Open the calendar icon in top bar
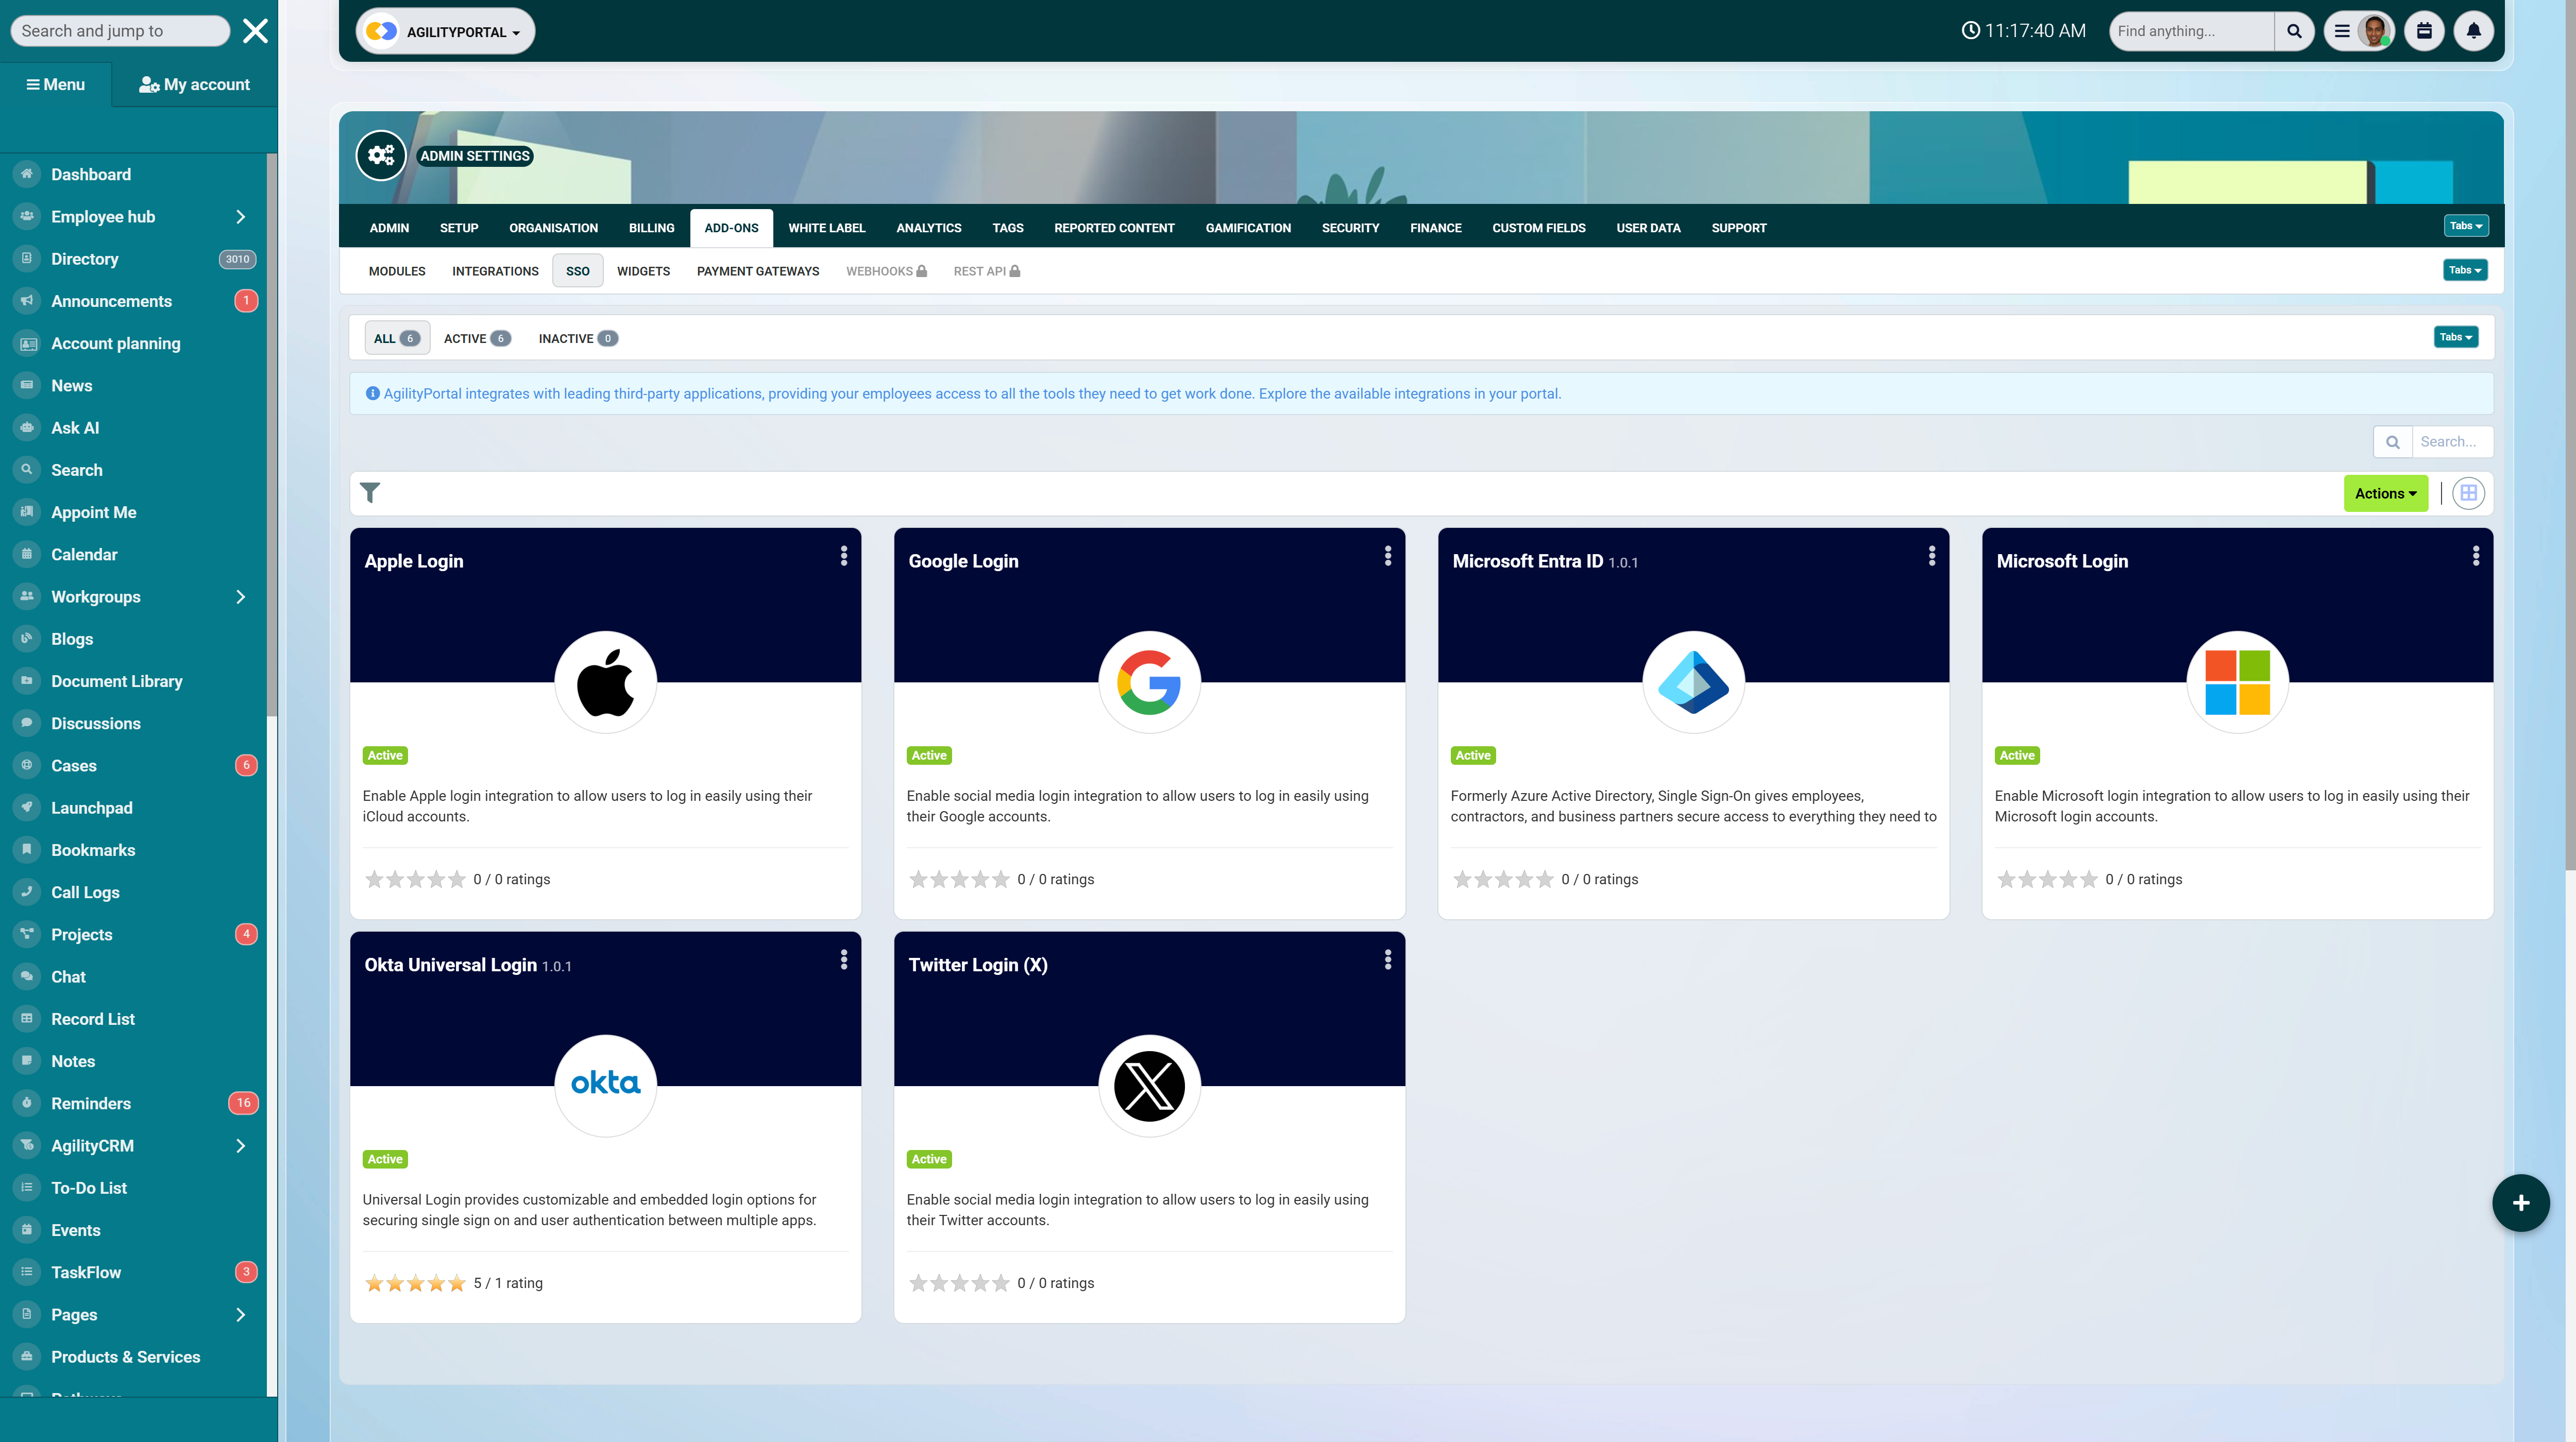Image resolution: width=2576 pixels, height=1442 pixels. 2424,31
